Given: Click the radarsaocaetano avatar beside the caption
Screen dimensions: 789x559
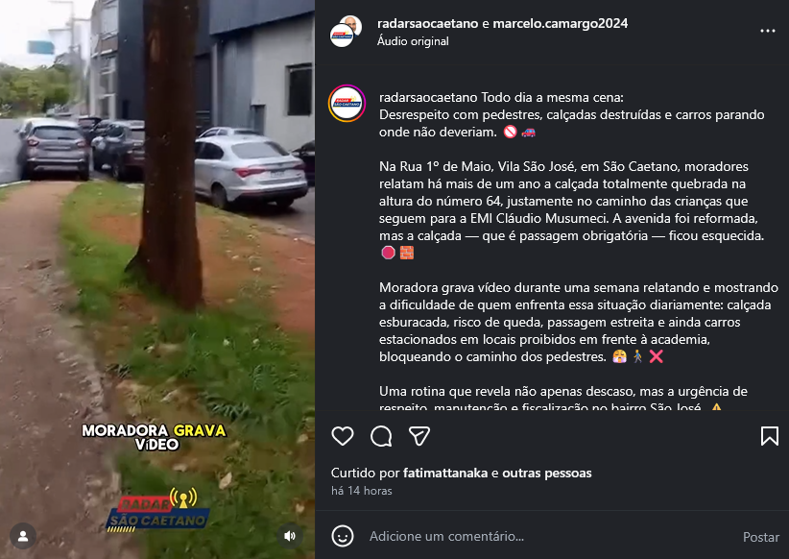Looking at the screenshot, I should tap(347, 103).
